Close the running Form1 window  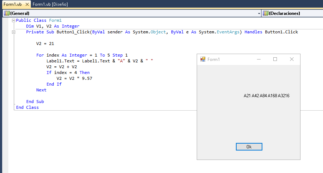[292, 59]
